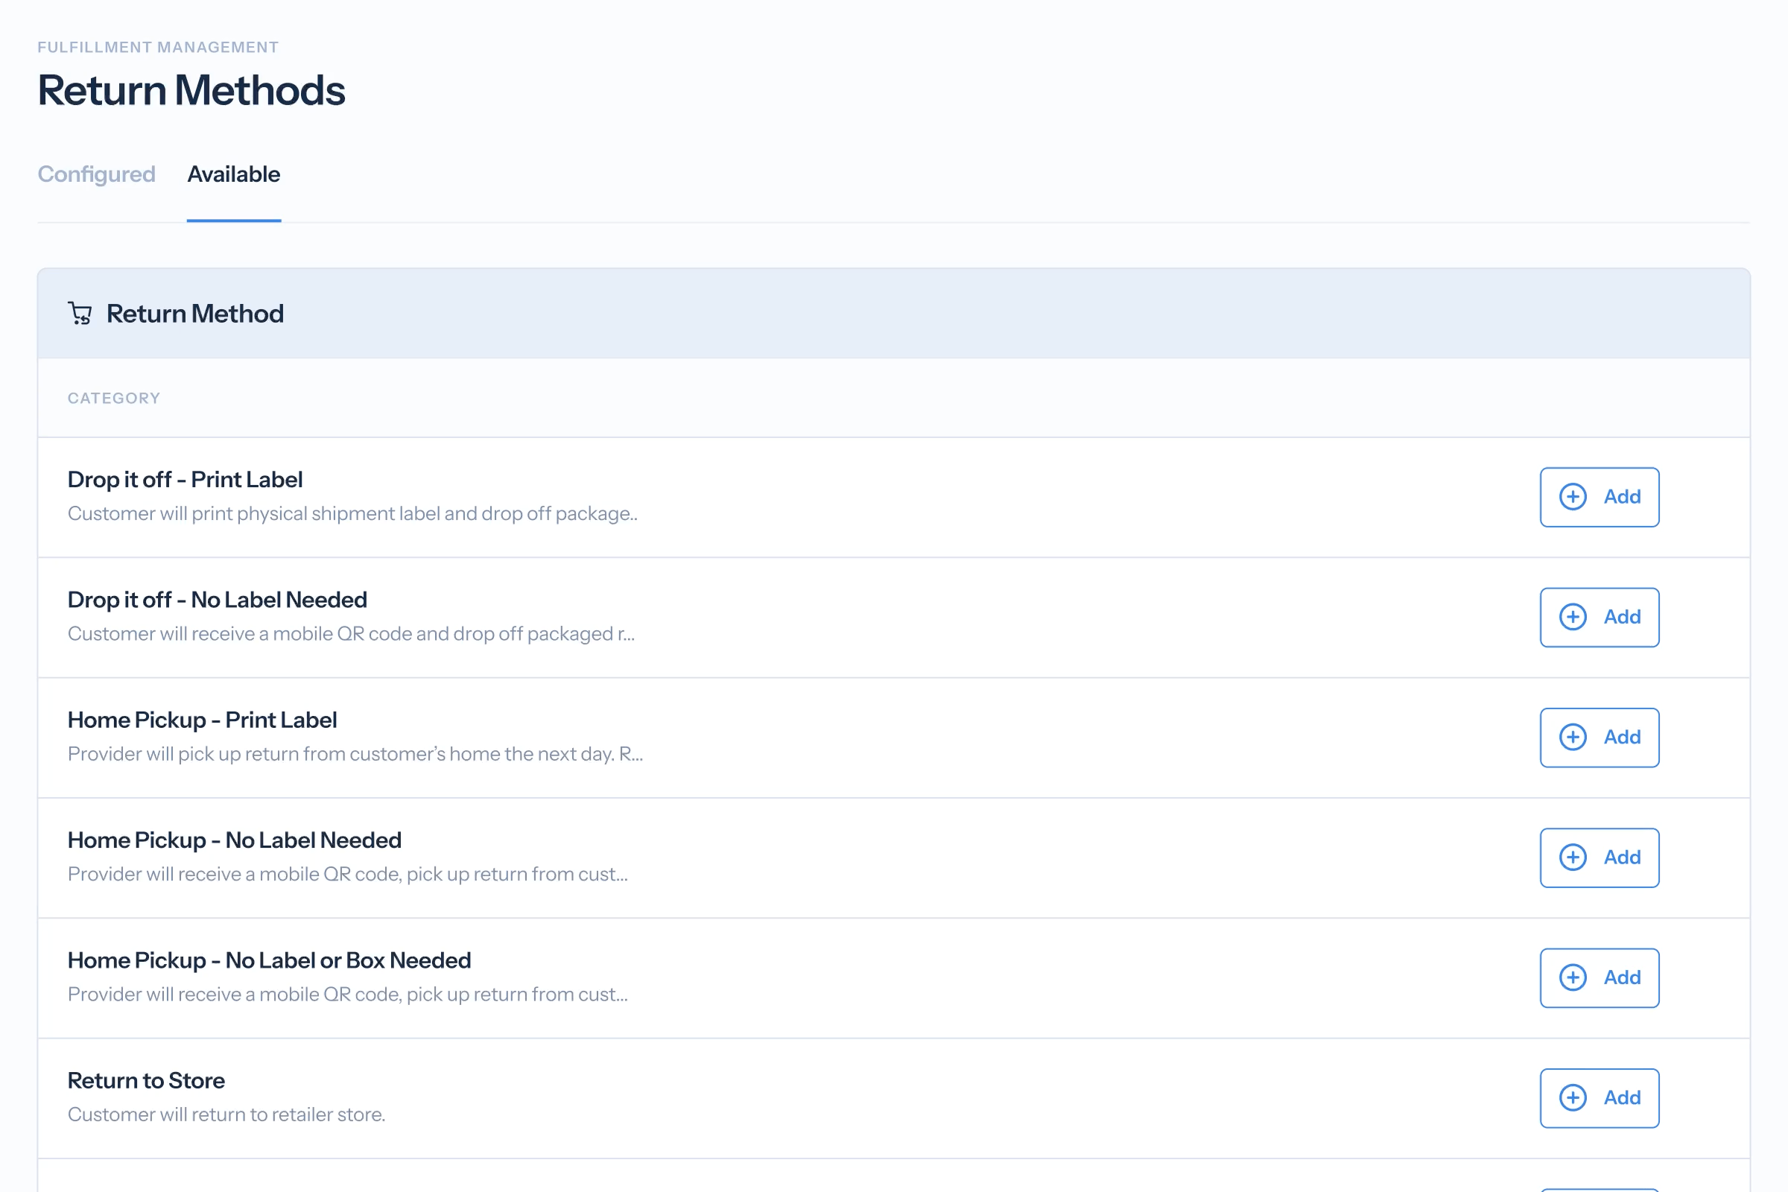Add the Drop it off - Print Label method

(1599, 497)
